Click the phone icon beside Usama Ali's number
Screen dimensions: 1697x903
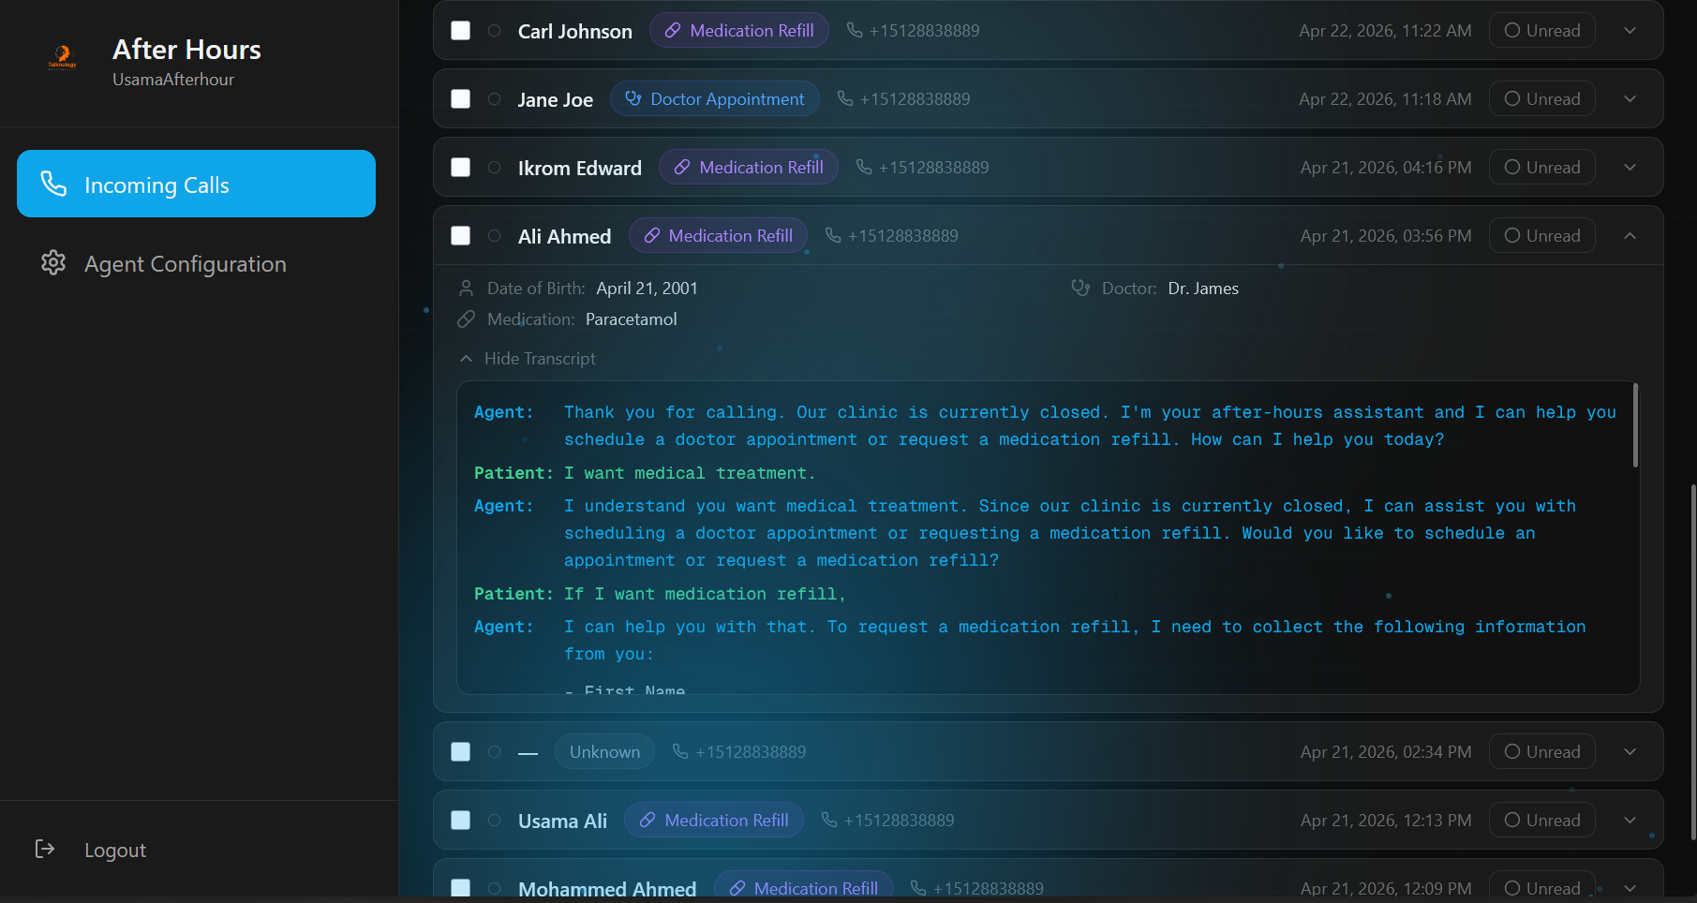click(829, 820)
